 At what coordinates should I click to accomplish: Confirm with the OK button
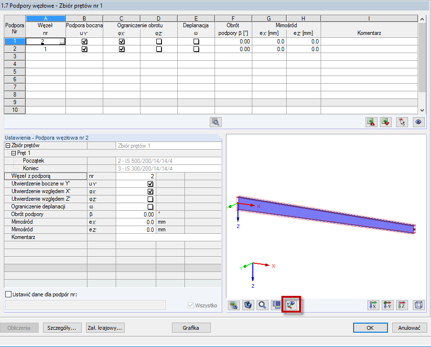[x=370, y=328]
